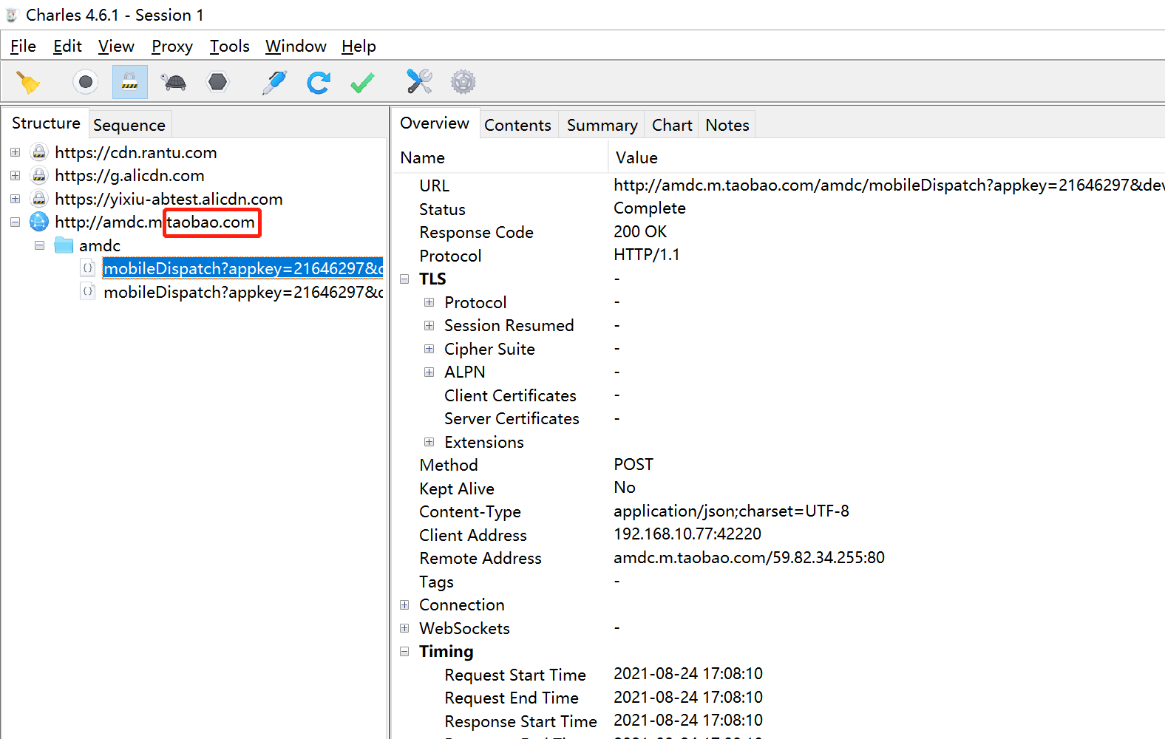Select the URL value starting http://amdc.m.taobao.com/amdc

coord(889,185)
